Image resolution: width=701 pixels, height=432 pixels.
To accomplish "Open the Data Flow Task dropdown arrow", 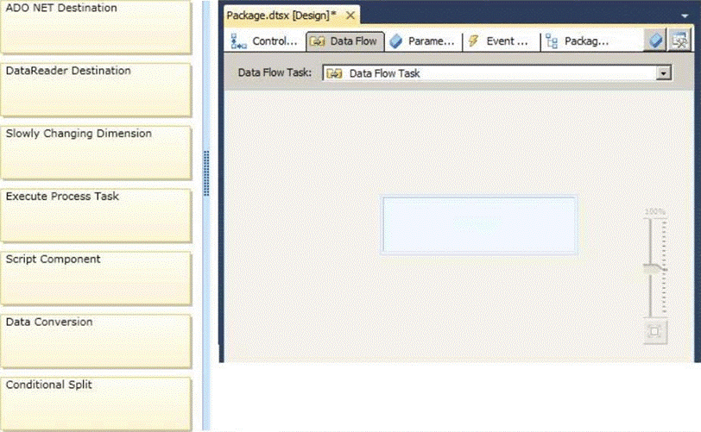I will click(x=663, y=73).
